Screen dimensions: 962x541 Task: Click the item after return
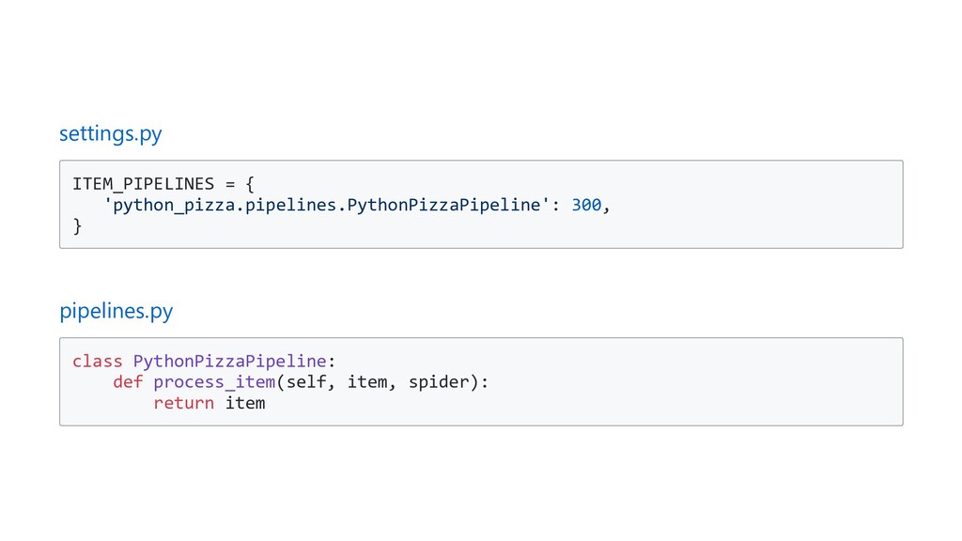point(245,404)
